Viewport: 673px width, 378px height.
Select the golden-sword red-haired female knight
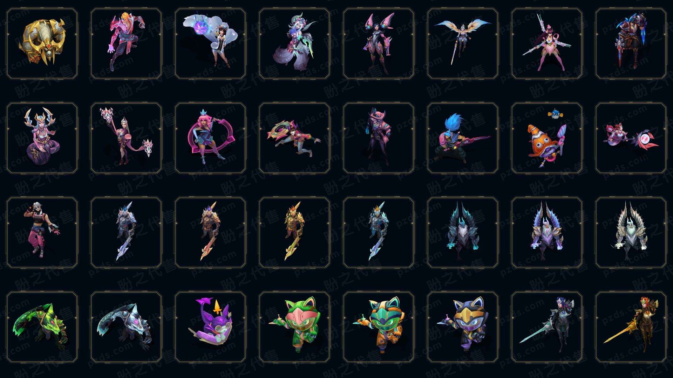pyautogui.click(x=631, y=327)
